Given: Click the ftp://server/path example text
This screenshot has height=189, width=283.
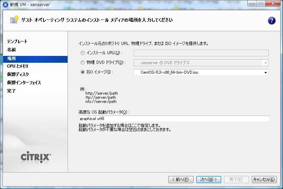Looking at the screenshot, I should coord(101,97).
